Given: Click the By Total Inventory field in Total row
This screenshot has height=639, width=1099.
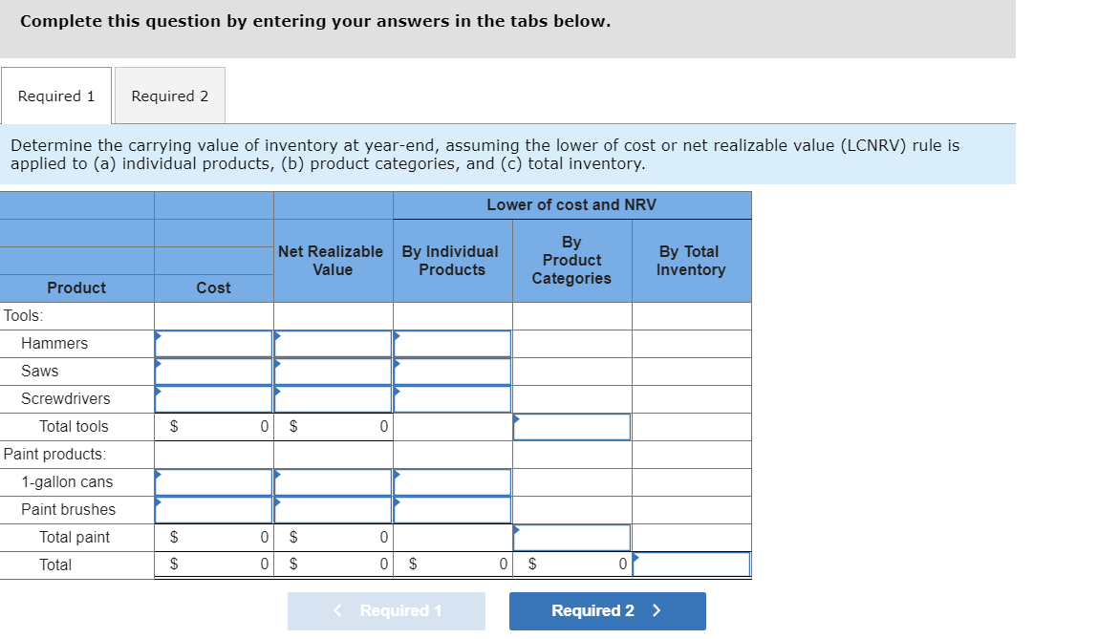Looking at the screenshot, I should click(691, 564).
